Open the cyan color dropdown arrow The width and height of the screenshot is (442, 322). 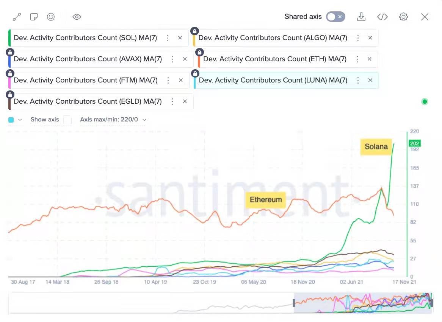click(x=20, y=120)
